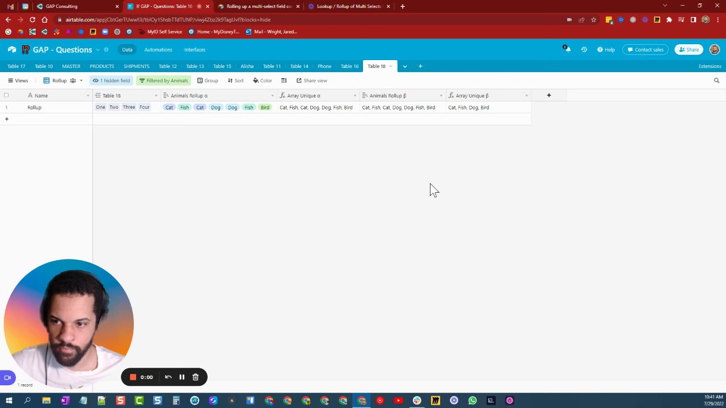Expand the GAP - Questions base title dropdown
This screenshot has height=408, width=726.
pos(98,50)
